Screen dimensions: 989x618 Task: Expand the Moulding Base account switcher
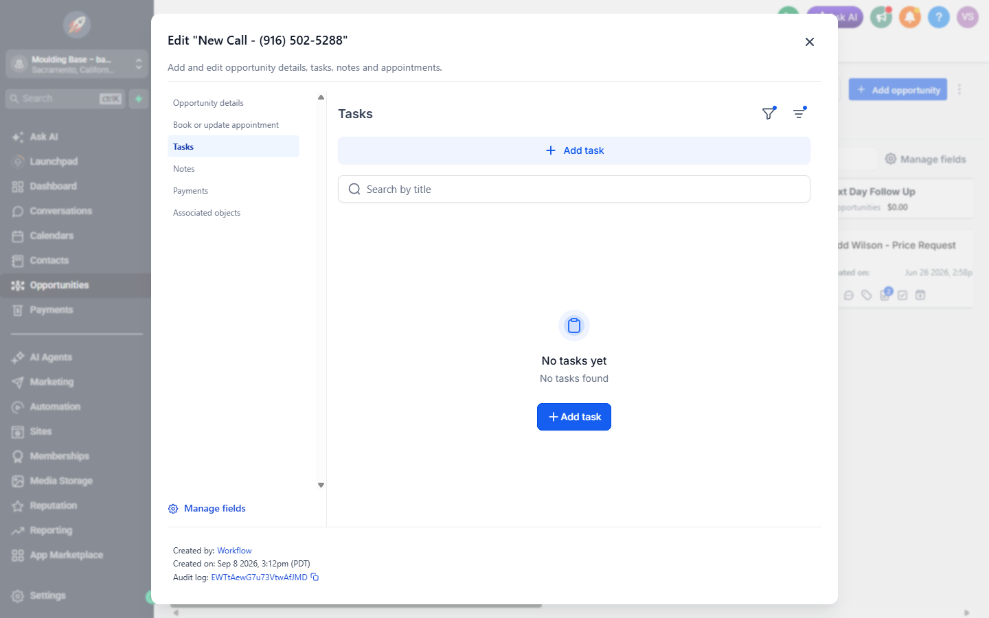coord(77,64)
